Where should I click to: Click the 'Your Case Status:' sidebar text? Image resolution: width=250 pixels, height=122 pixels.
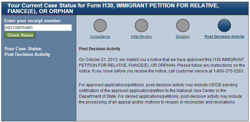[x=23, y=49]
